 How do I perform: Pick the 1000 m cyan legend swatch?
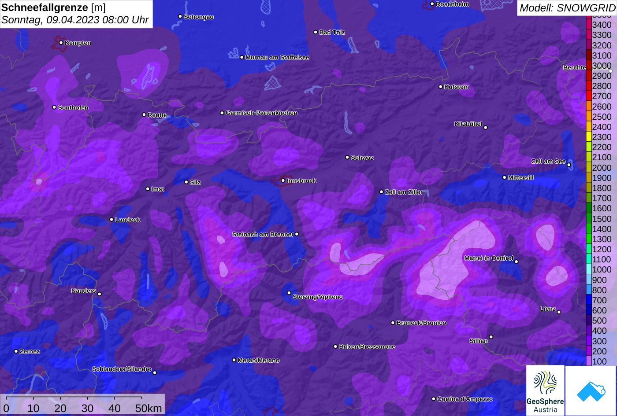tap(588, 270)
